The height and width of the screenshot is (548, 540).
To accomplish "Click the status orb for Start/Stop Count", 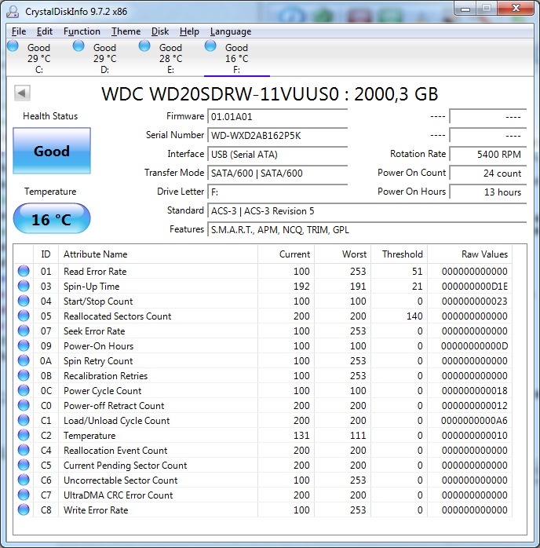I will [24, 301].
